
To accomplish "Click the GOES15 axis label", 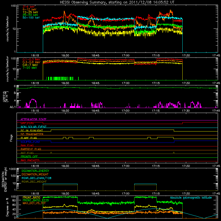I will pyautogui.click(x=6, y=96).
